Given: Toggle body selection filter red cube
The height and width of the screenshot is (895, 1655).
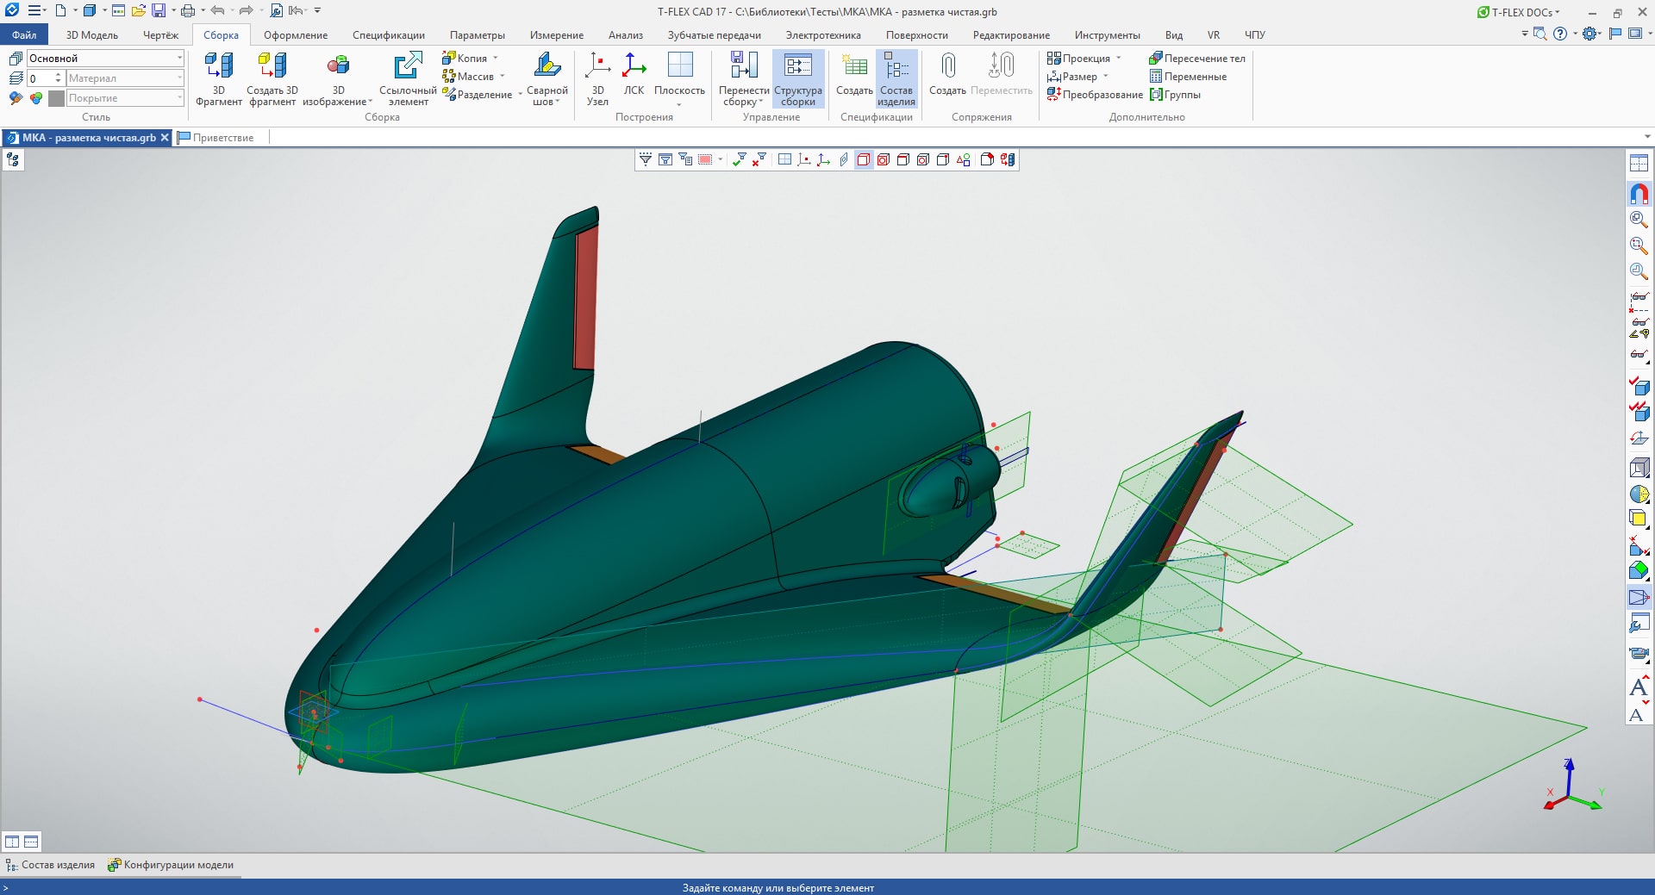Looking at the screenshot, I should pyautogui.click(x=864, y=159).
